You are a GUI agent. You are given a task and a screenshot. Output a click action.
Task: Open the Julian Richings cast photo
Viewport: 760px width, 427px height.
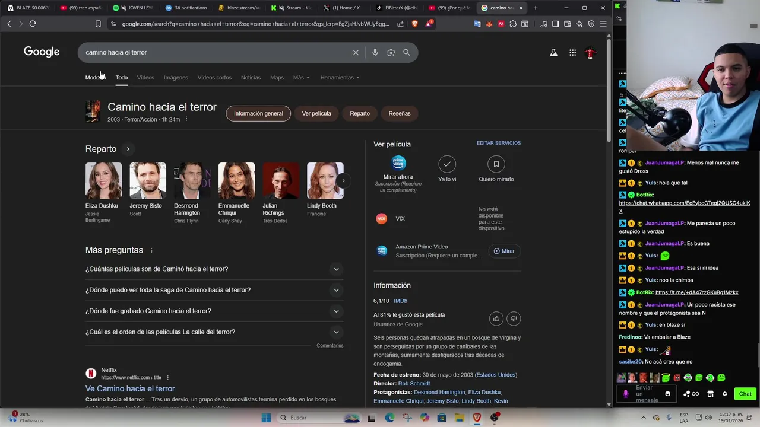point(281,181)
